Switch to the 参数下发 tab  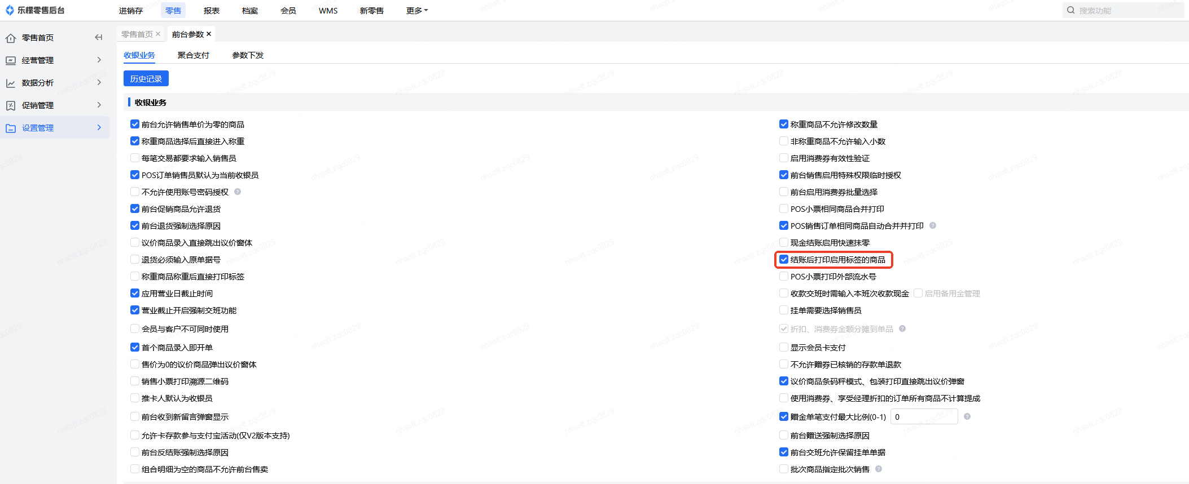[x=248, y=55]
